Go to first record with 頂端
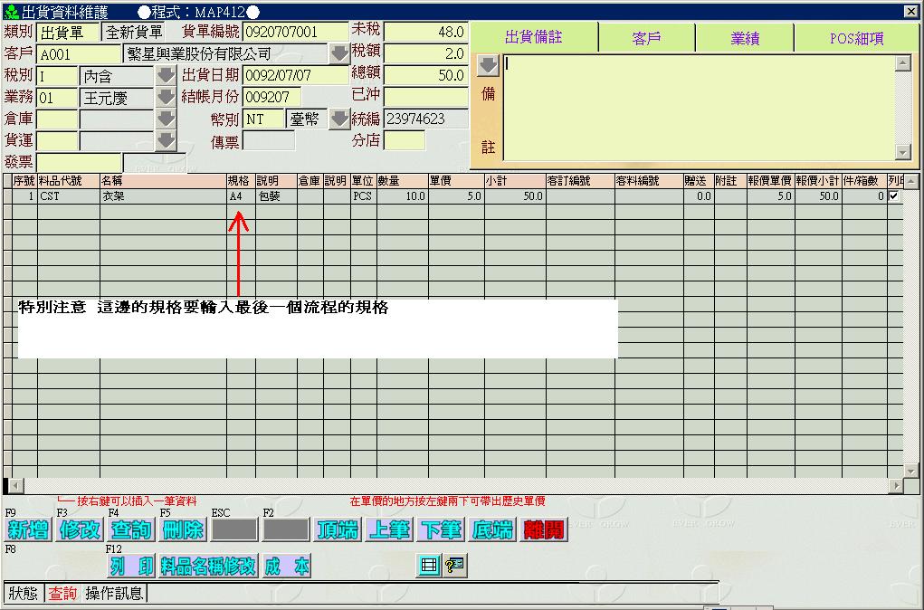 (x=338, y=530)
